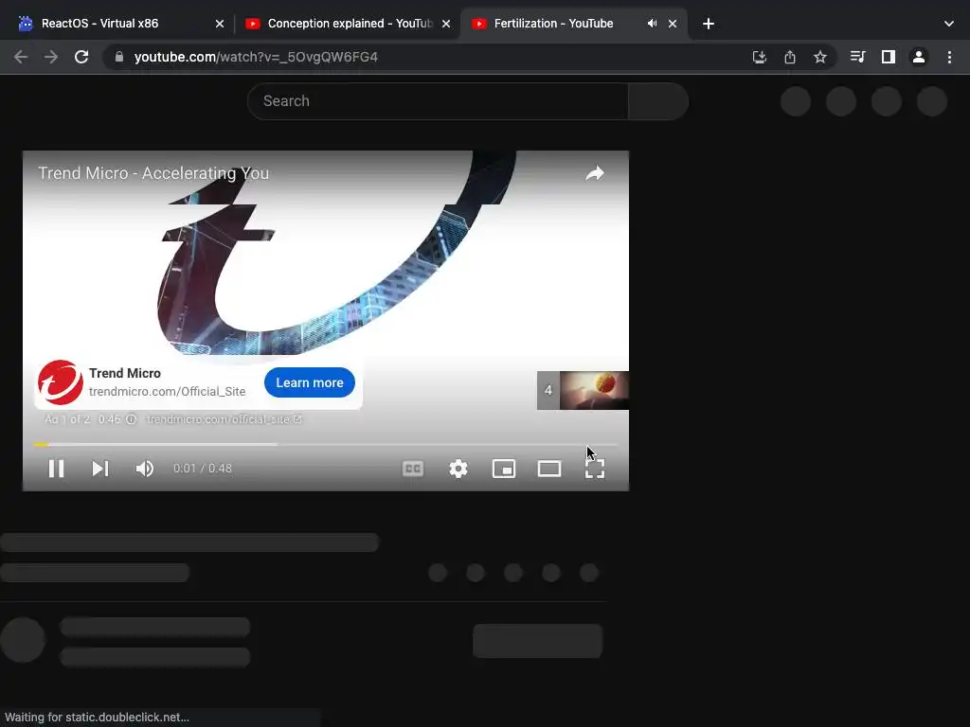Share this page icon

pyautogui.click(x=790, y=57)
